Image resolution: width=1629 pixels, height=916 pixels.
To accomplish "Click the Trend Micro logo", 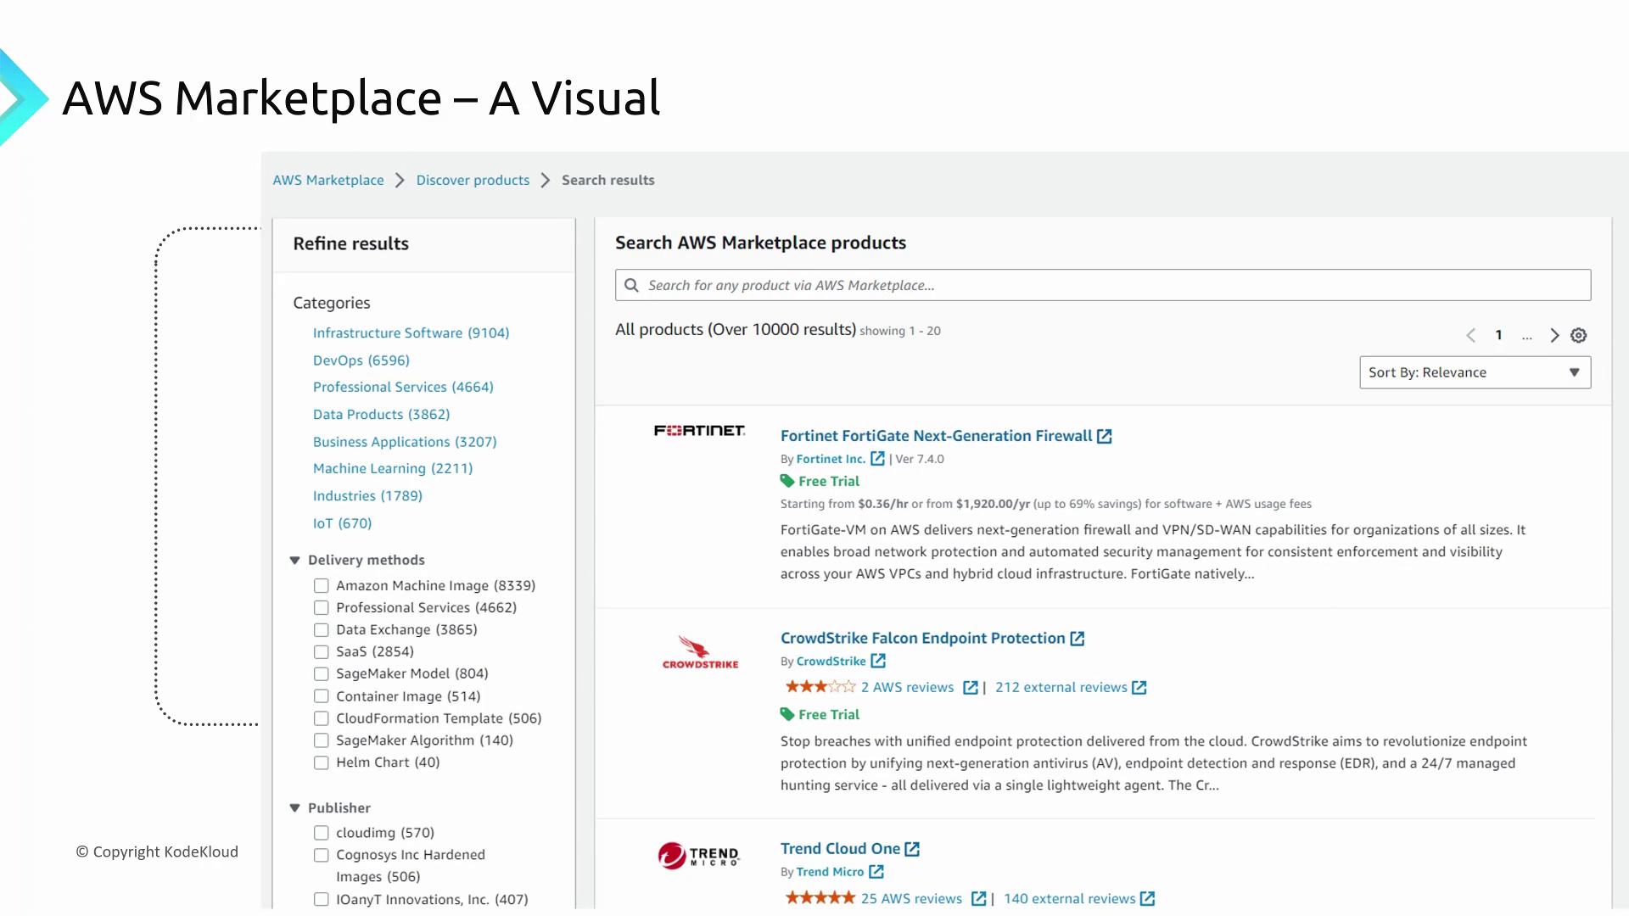I will (699, 855).
